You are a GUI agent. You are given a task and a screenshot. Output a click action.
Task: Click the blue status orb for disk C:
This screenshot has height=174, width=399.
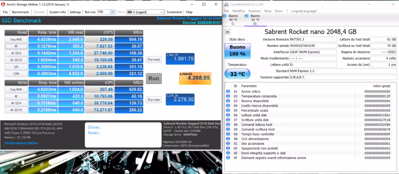click(x=224, y=16)
